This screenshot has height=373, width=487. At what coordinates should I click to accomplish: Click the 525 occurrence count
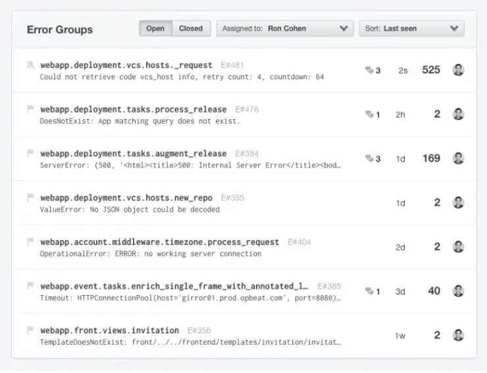pyautogui.click(x=431, y=70)
